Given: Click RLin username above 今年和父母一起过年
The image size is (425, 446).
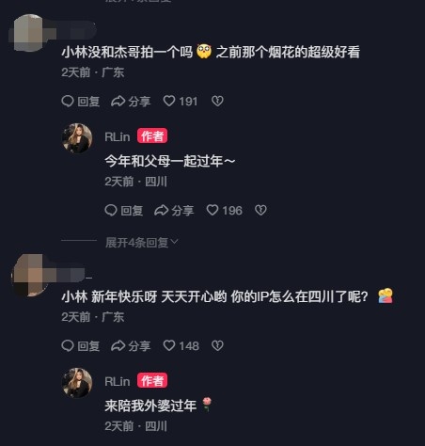Looking at the screenshot, I should tap(118, 136).
